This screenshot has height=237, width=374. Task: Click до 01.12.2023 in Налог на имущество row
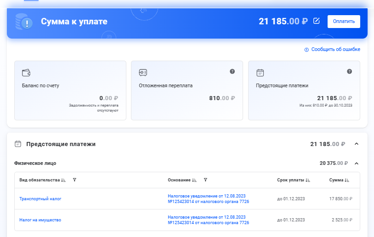[x=291, y=220]
